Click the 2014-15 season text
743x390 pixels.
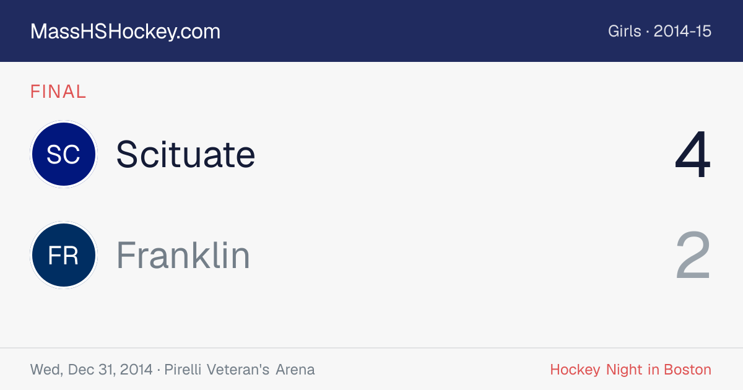pos(682,32)
